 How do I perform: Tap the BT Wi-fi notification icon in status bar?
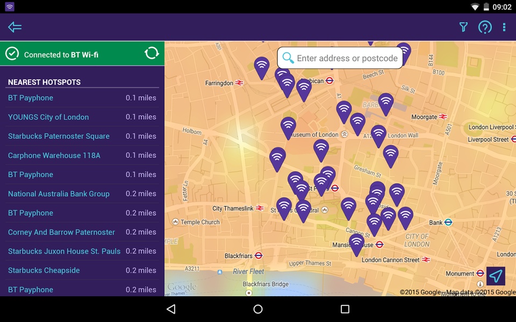pos(10,6)
